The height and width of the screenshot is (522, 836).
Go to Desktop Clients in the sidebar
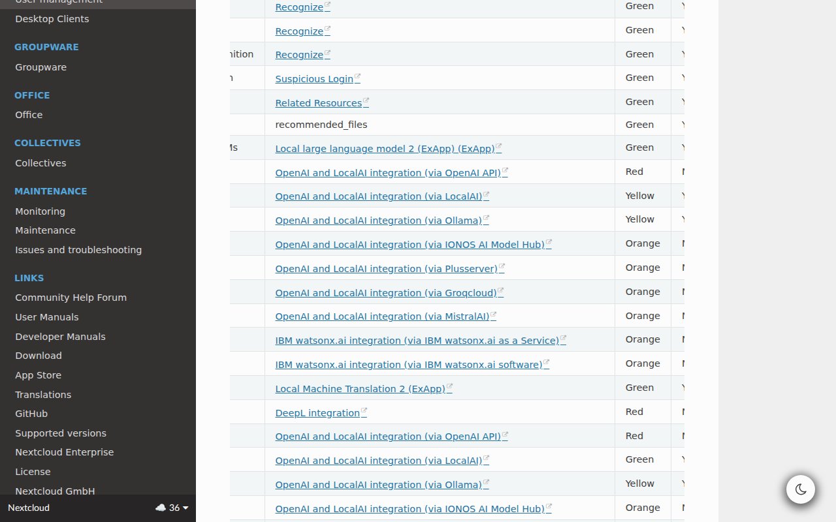(x=52, y=19)
